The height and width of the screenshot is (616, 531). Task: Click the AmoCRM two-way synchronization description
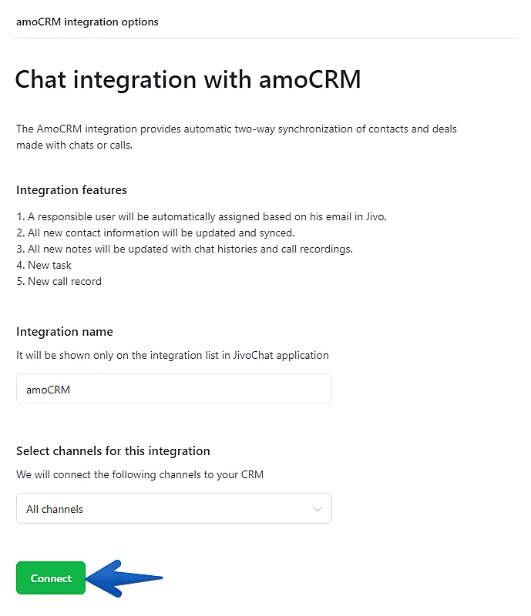(x=236, y=129)
